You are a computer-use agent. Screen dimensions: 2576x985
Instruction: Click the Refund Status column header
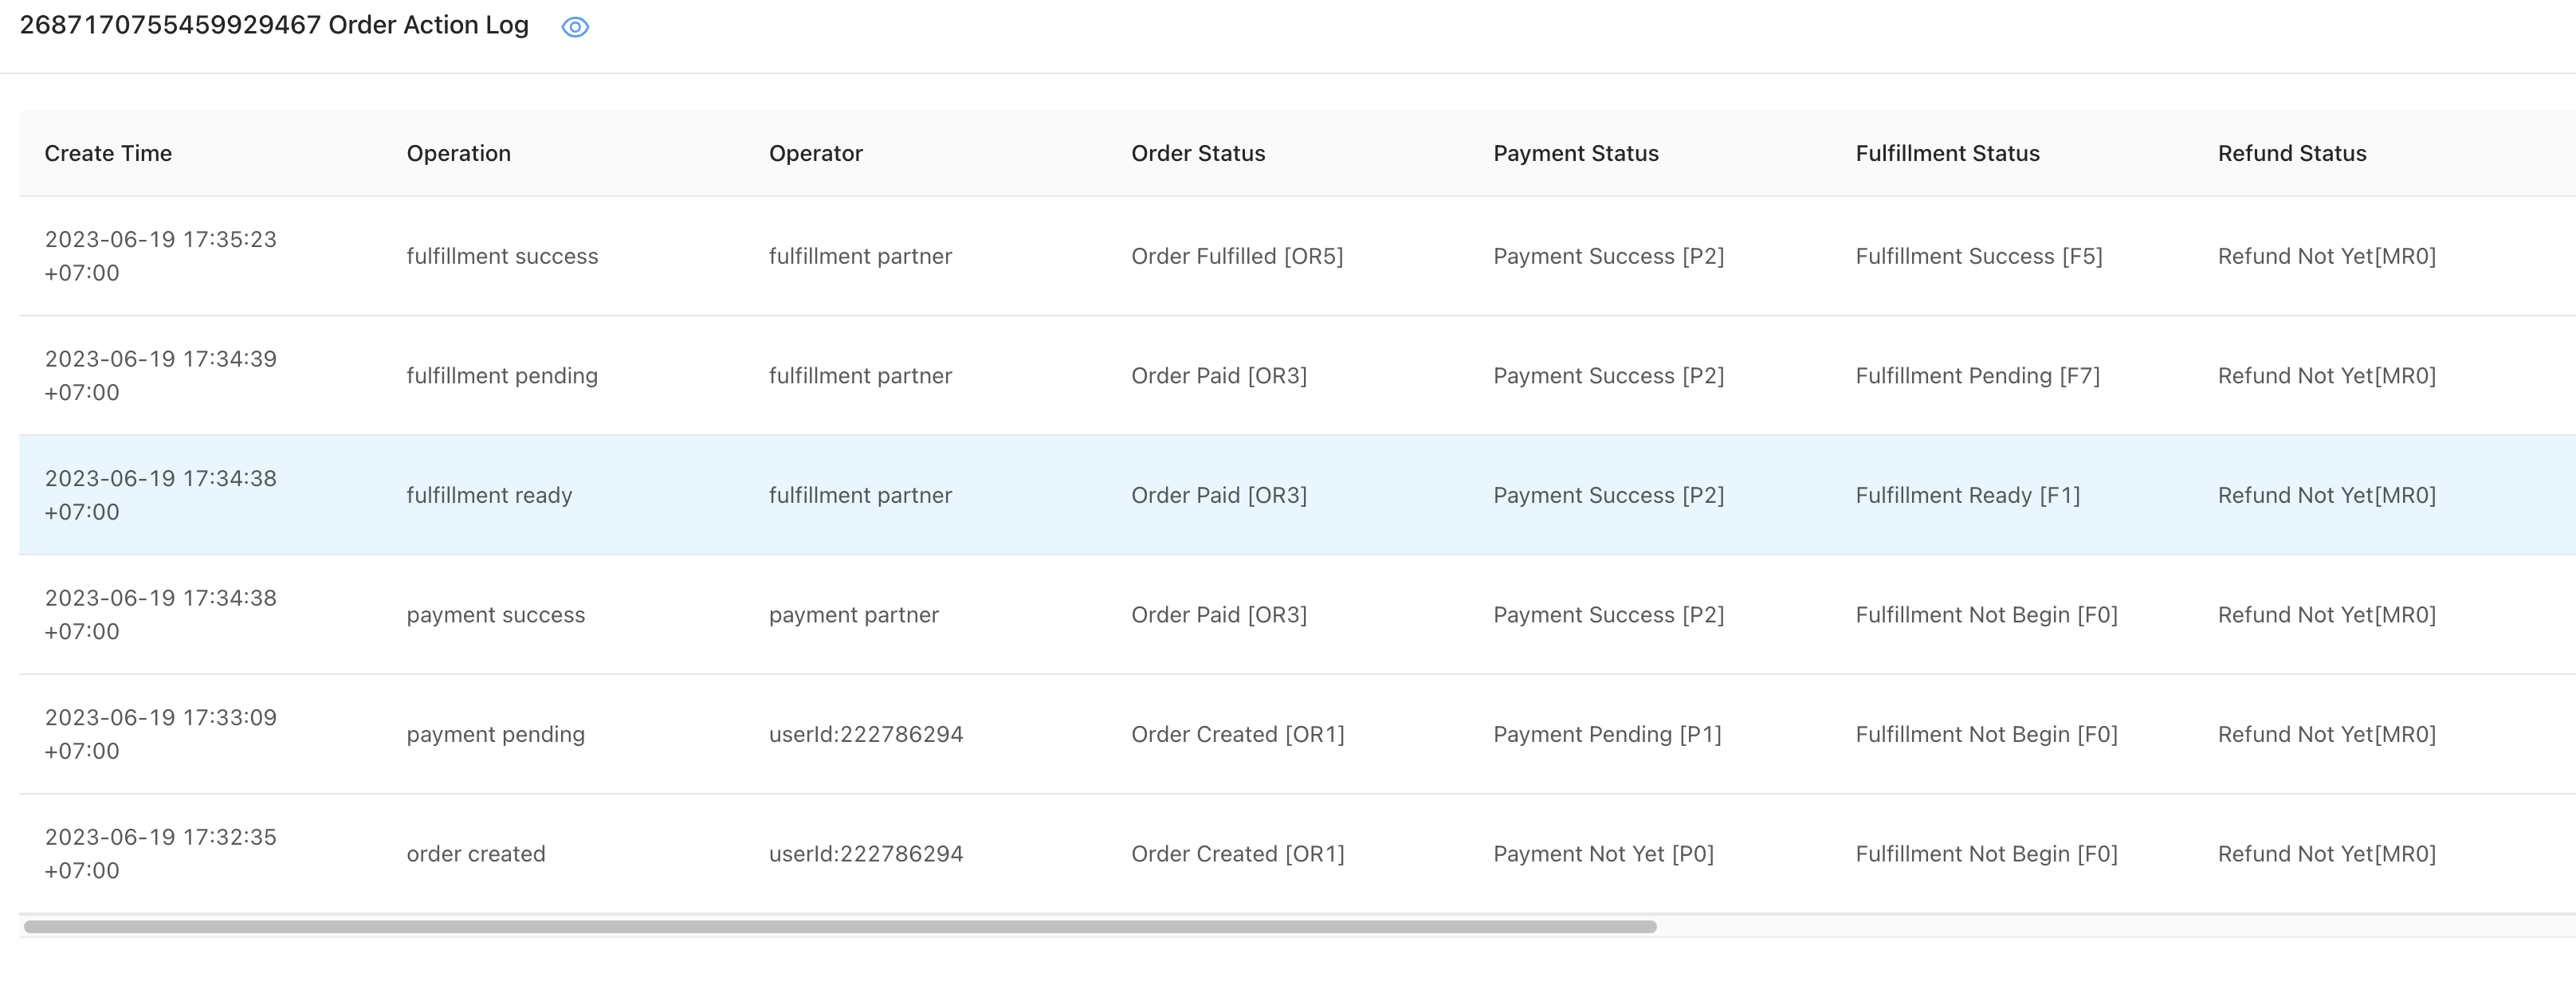pyautogui.click(x=2291, y=153)
